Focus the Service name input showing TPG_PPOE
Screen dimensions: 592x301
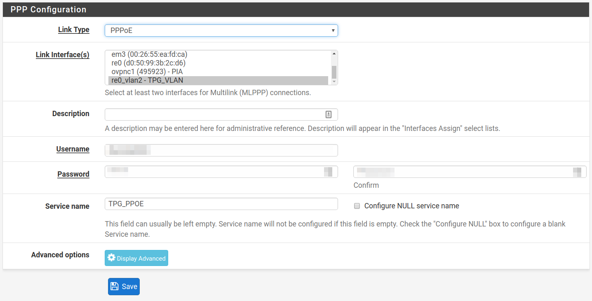[x=221, y=204]
